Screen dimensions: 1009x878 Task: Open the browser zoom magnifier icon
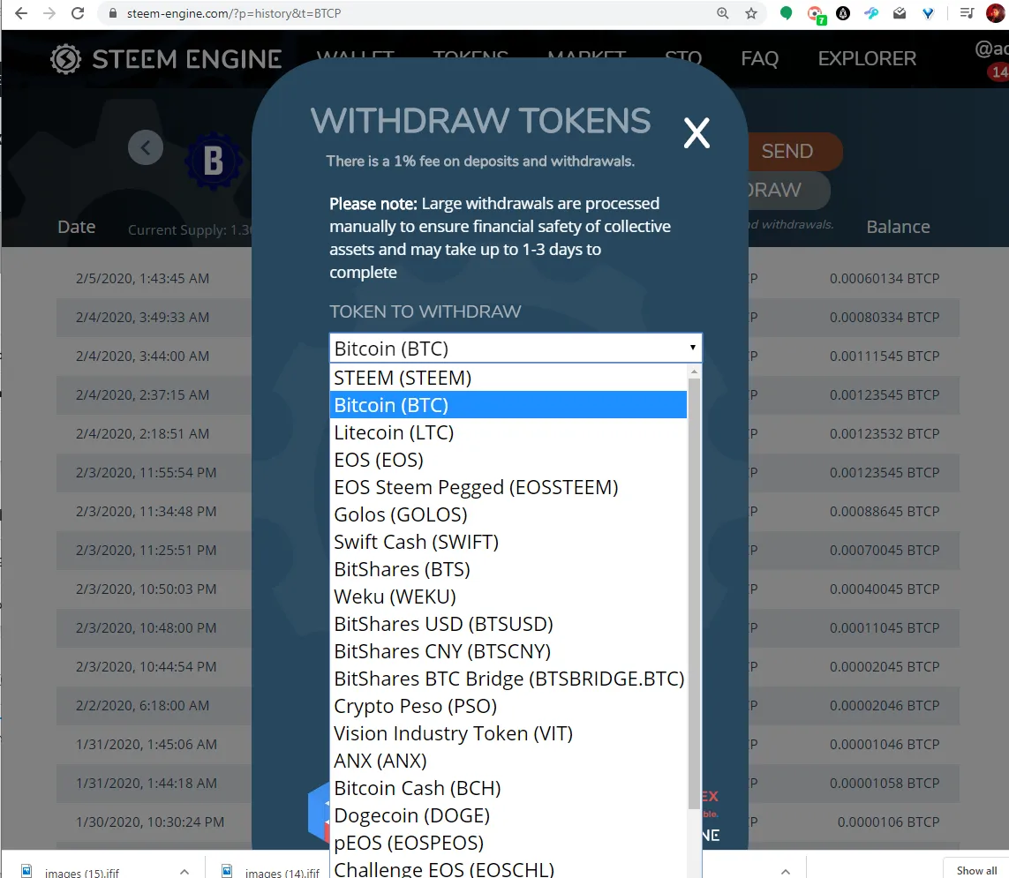pyautogui.click(x=723, y=13)
